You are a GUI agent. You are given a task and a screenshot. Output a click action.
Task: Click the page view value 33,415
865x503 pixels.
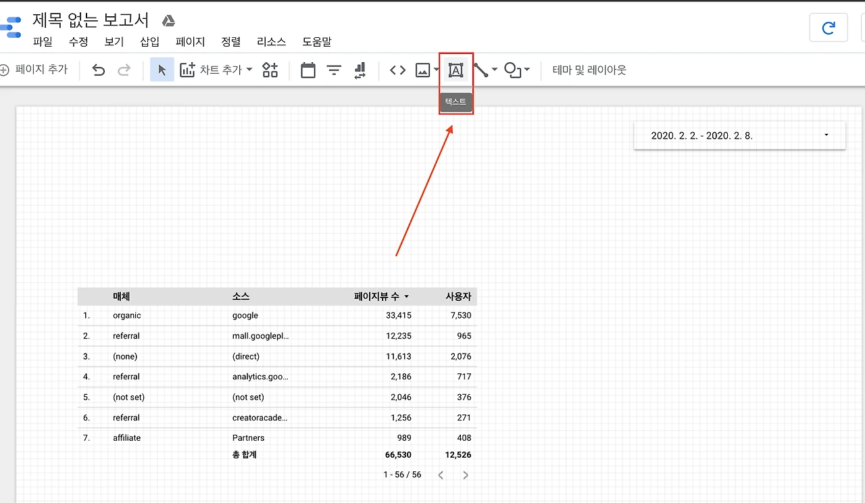pos(399,316)
